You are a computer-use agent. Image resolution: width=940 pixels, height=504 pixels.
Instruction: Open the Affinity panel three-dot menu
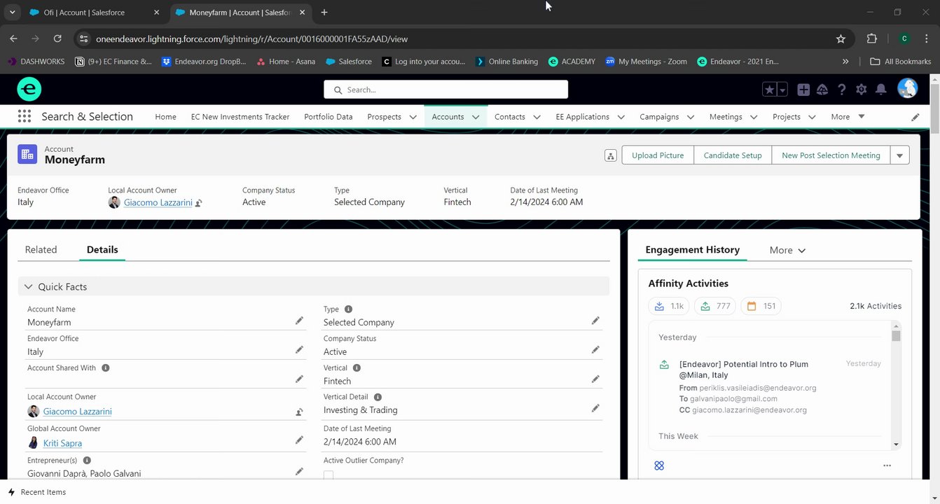(887, 465)
